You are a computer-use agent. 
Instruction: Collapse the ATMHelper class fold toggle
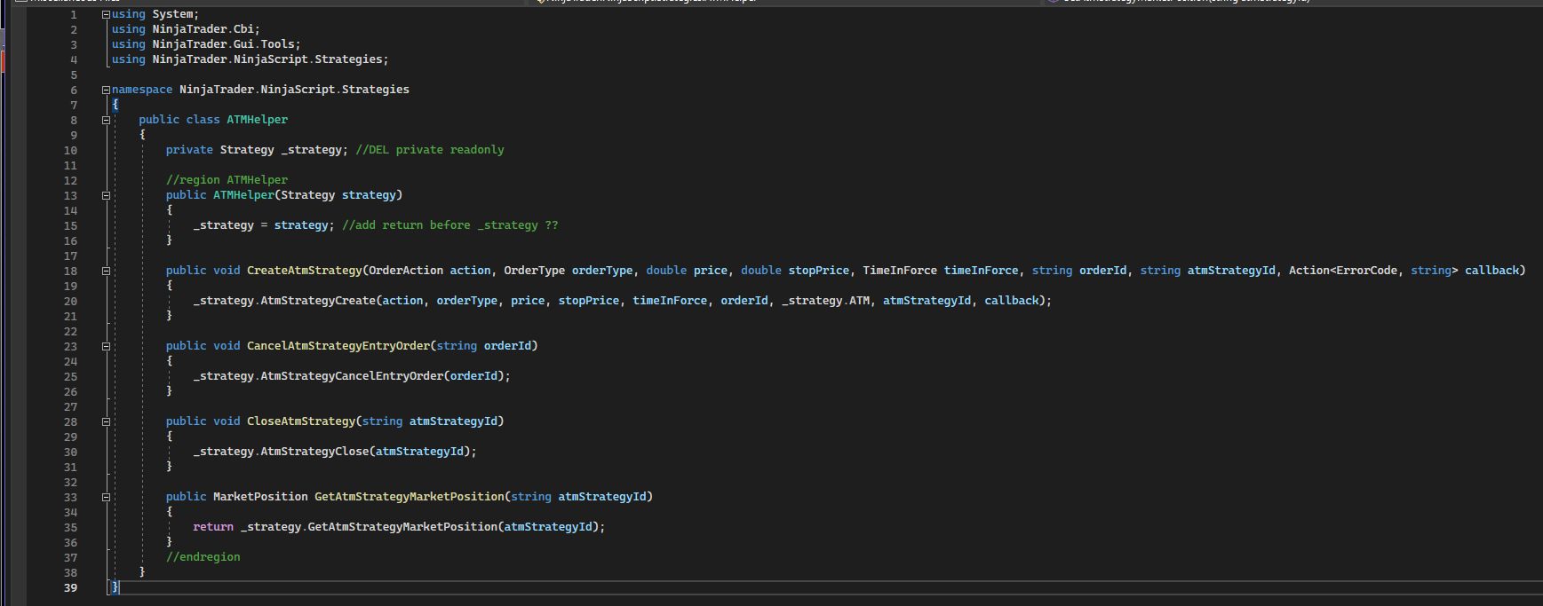click(106, 120)
